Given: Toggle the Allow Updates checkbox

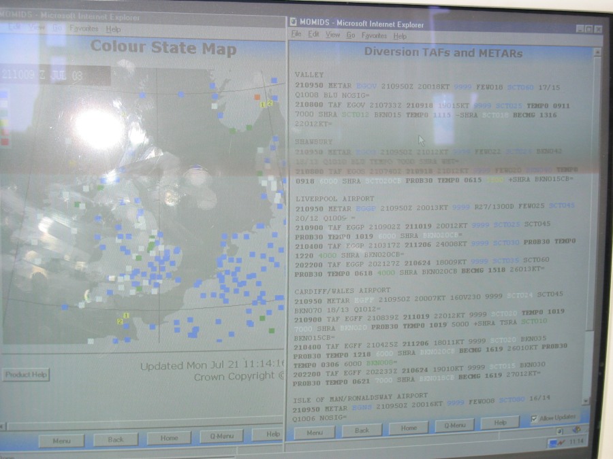Looking at the screenshot, I should [534, 418].
